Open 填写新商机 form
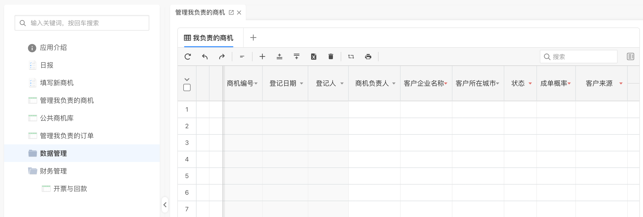643x217 pixels. pos(57,83)
